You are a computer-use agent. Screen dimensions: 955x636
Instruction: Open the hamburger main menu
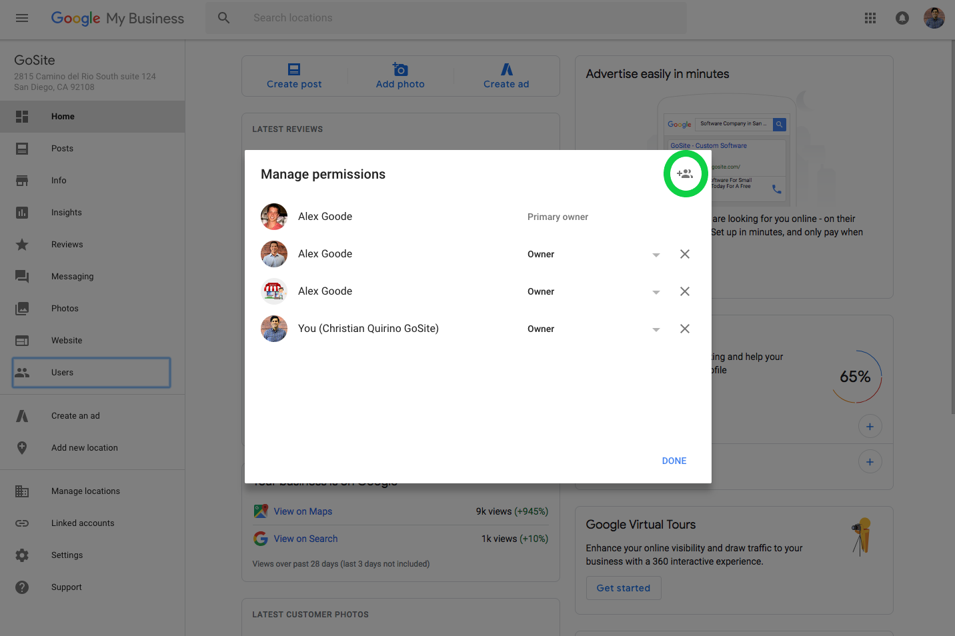pyautogui.click(x=22, y=18)
